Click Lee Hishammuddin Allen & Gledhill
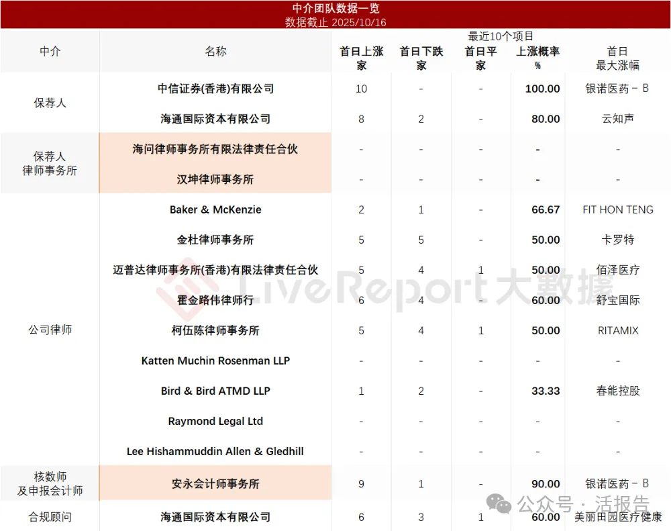This screenshot has height=531, width=671. [x=215, y=451]
